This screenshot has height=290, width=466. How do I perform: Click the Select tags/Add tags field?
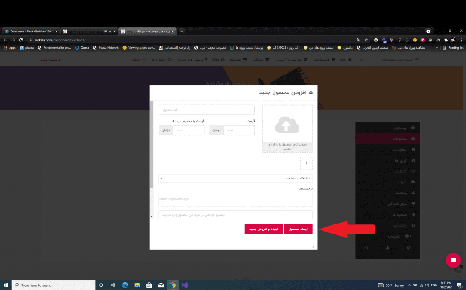[235, 199]
